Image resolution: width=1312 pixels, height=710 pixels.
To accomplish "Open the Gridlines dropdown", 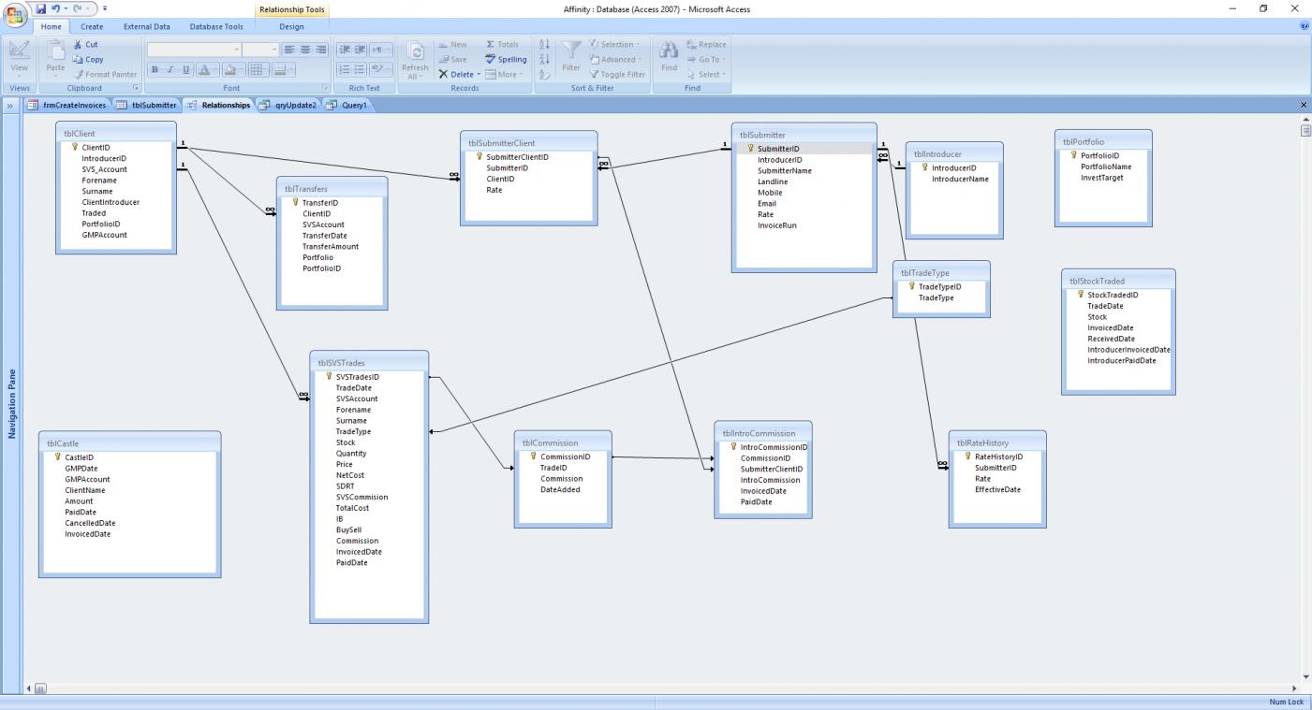I will (261, 69).
